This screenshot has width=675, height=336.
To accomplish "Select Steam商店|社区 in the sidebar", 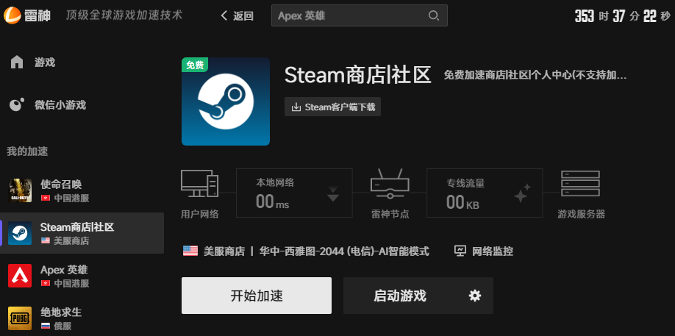I will click(82, 233).
